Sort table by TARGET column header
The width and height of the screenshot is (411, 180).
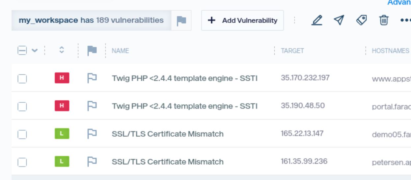coord(292,51)
